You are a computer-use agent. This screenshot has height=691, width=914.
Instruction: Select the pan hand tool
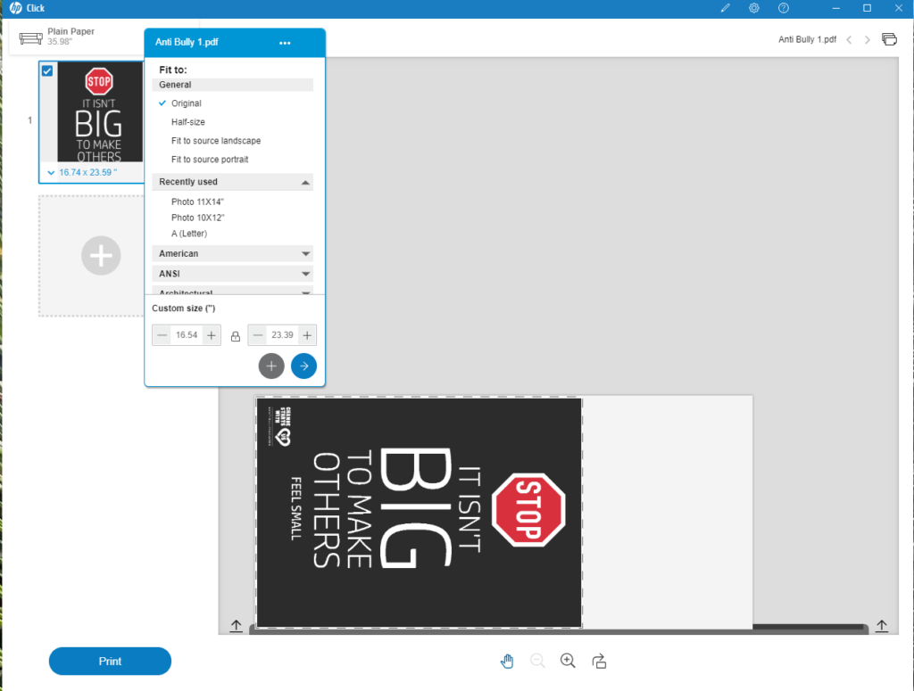pos(507,662)
